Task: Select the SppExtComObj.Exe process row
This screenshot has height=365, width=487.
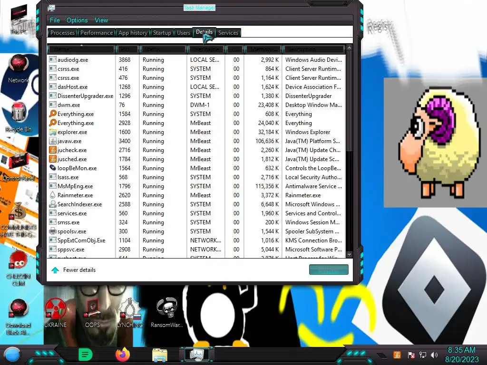Action: pos(196,240)
